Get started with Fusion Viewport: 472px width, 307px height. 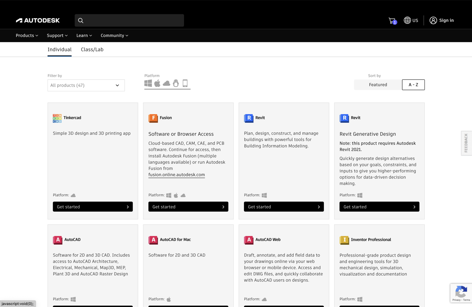(x=188, y=207)
